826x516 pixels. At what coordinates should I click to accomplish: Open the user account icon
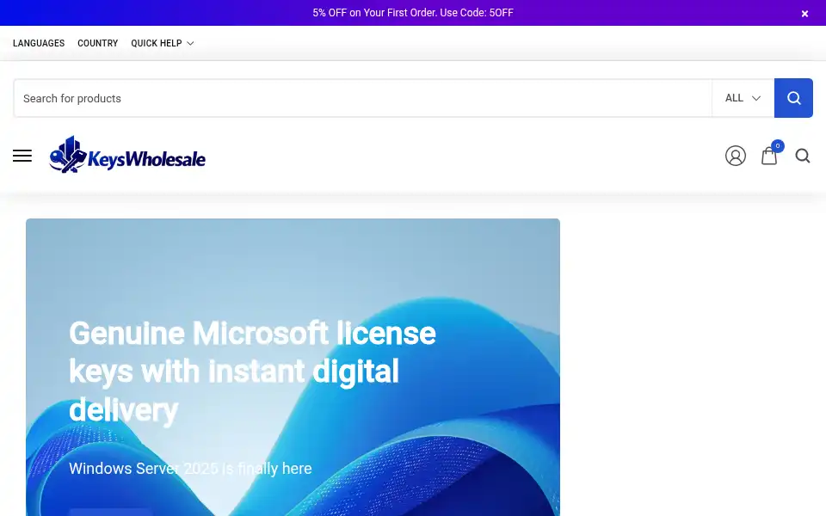pos(736,156)
